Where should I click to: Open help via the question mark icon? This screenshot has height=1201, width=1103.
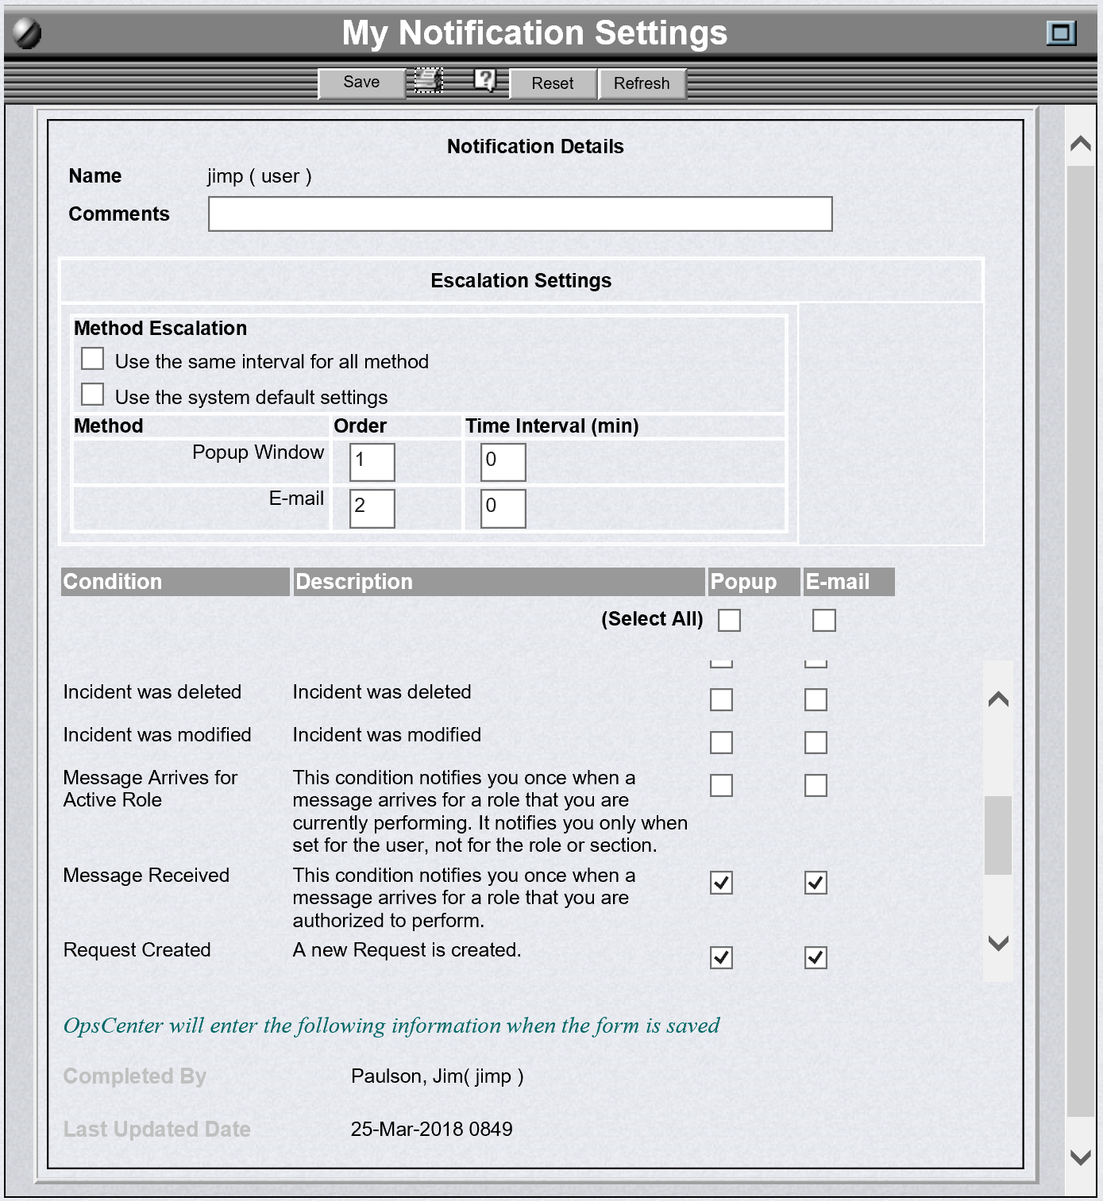pyautogui.click(x=484, y=80)
